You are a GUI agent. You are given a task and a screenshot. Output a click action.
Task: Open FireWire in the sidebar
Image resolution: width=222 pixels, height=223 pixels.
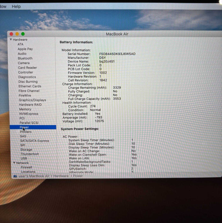coord(25,96)
